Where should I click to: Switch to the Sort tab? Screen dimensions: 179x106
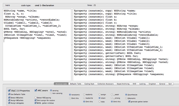[170, 84]
